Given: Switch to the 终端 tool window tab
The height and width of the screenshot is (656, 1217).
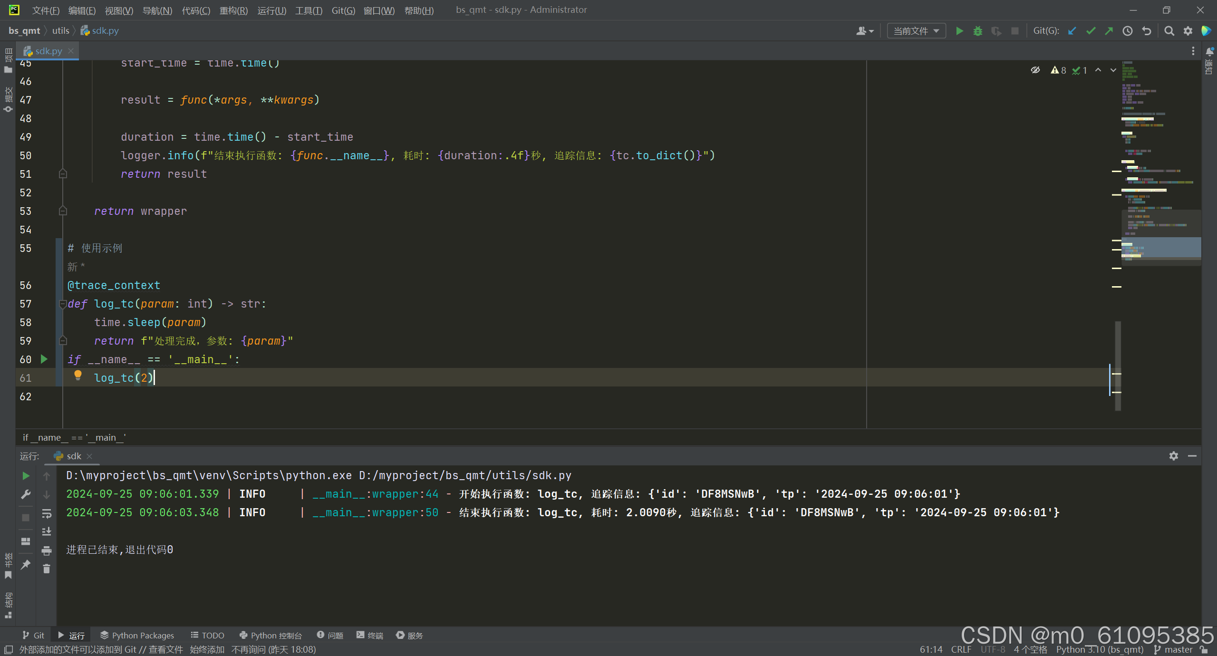Looking at the screenshot, I should click(370, 635).
